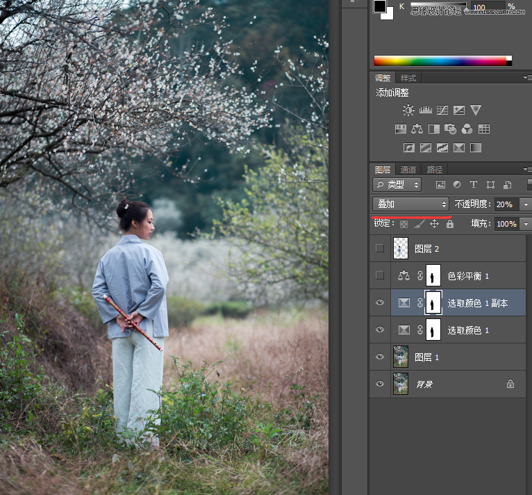The width and height of the screenshot is (532, 495).
Task: Add an Exposure adjustment
Action: [459, 110]
